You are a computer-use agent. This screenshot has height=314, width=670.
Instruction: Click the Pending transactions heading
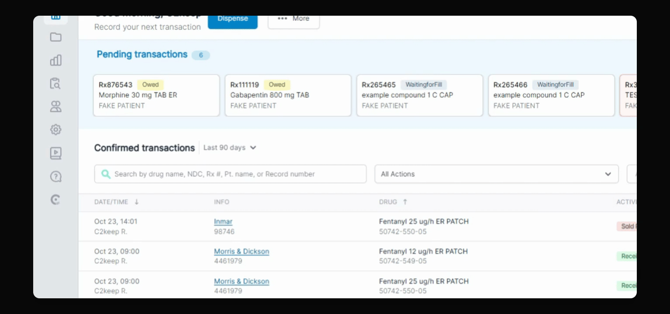click(142, 55)
